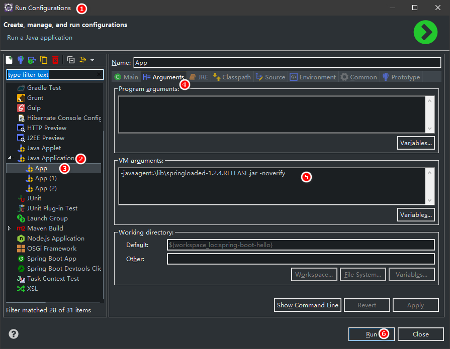Delete the selected launch configuration
This screenshot has height=349, width=450.
click(55, 60)
